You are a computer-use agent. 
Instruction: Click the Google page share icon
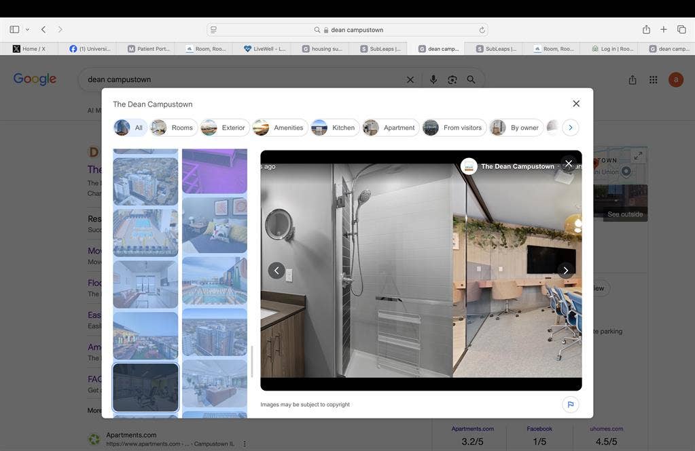(x=632, y=79)
